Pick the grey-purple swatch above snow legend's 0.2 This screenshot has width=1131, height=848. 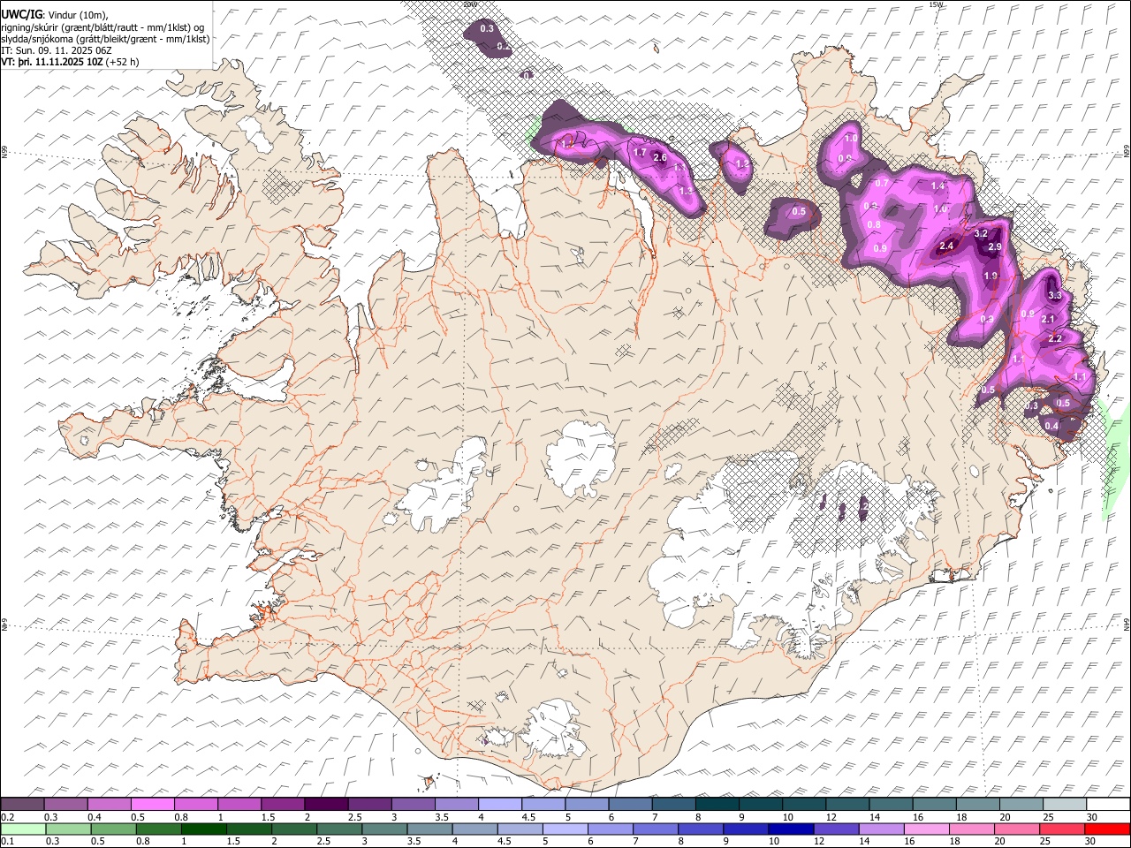[22, 805]
